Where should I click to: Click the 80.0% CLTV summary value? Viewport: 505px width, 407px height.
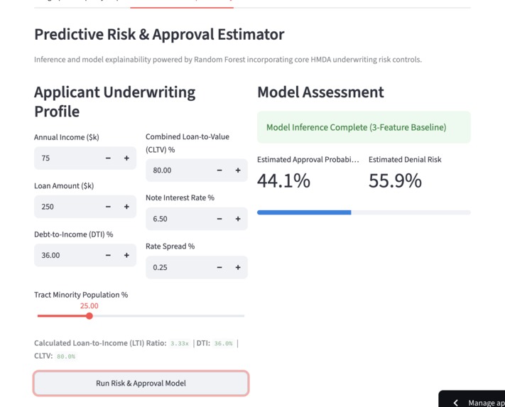point(66,357)
